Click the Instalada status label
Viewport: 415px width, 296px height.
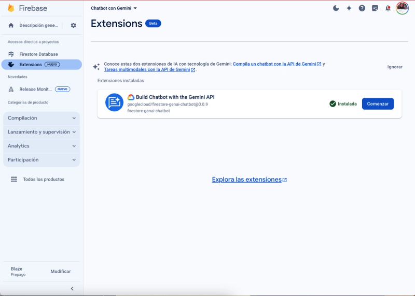click(347, 104)
